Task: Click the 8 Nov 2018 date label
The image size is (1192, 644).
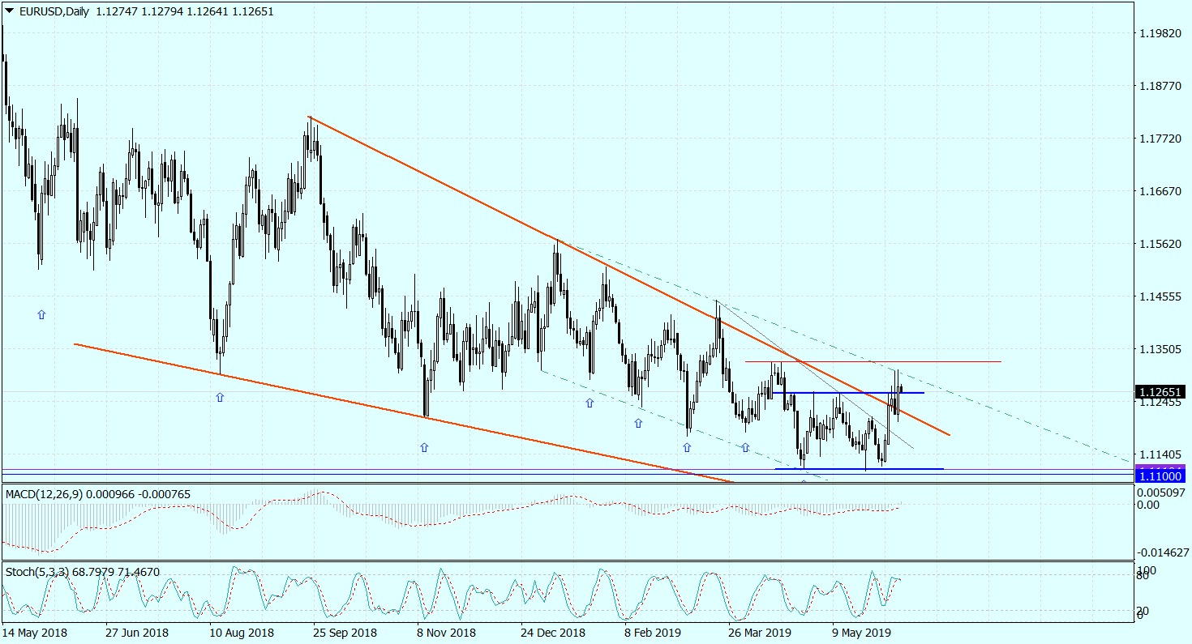Action: (x=446, y=632)
